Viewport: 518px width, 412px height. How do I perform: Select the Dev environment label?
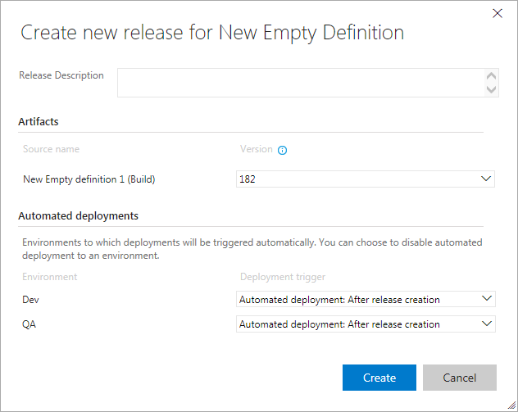click(x=31, y=300)
